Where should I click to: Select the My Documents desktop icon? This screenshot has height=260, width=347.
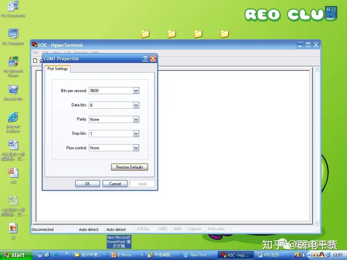pos(13,10)
